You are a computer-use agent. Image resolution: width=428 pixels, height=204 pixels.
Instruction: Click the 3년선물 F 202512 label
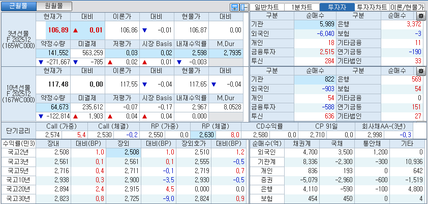[x=19, y=39]
